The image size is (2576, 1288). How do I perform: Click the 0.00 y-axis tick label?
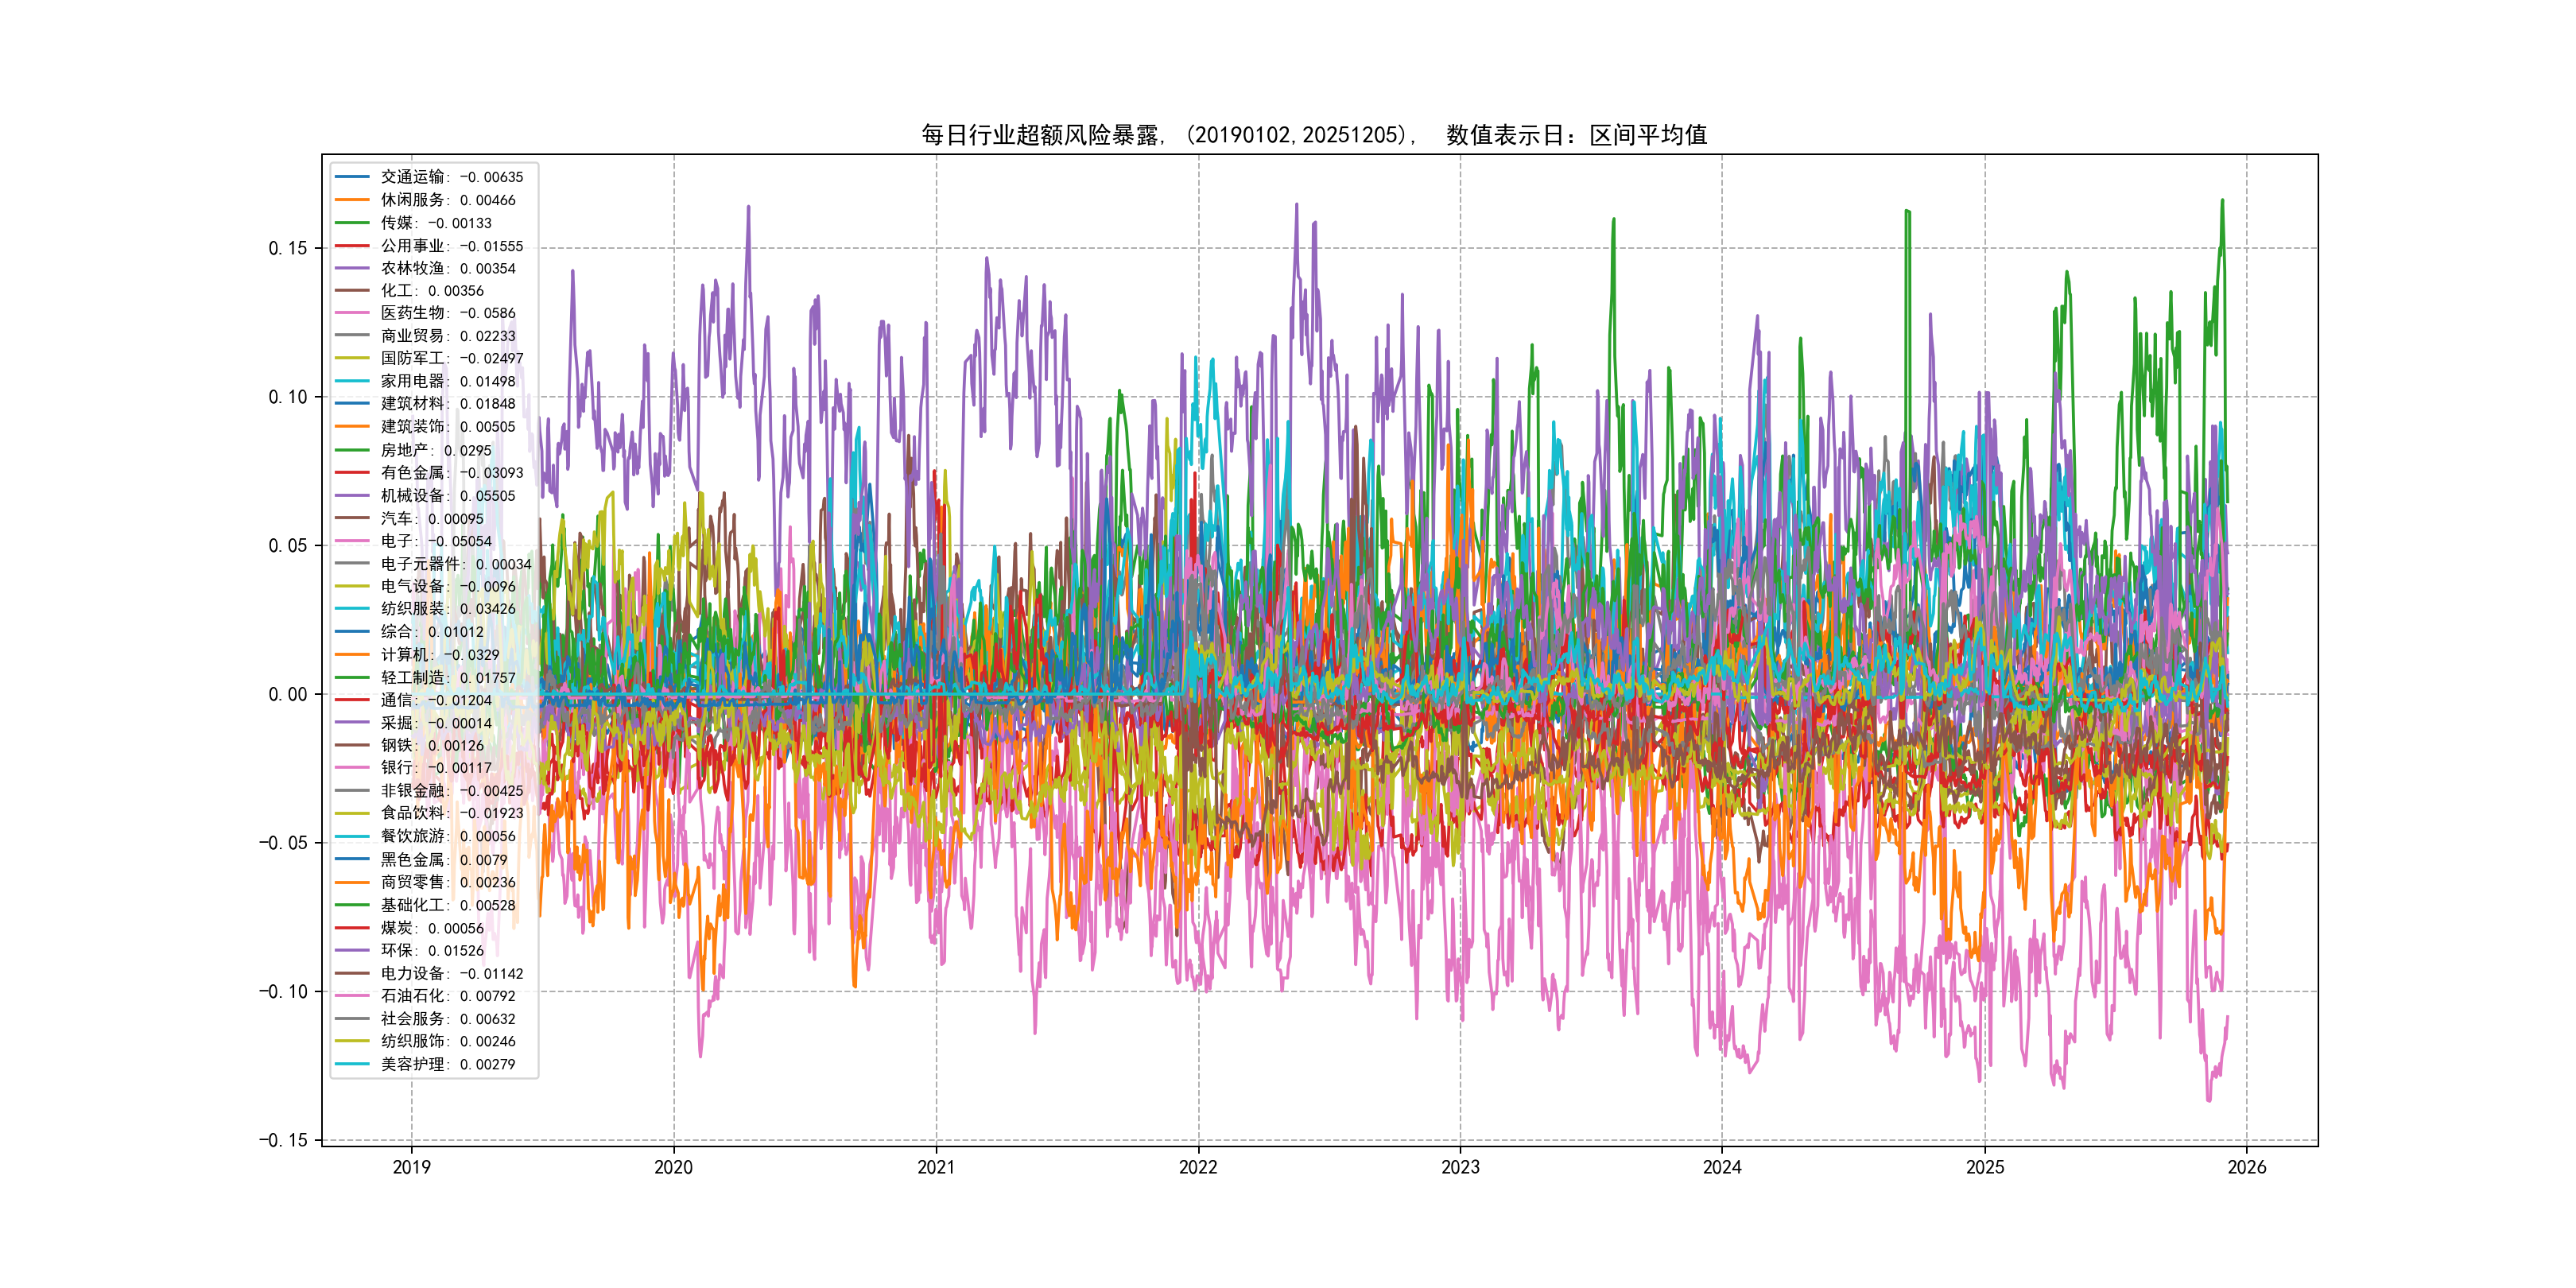pyautogui.click(x=287, y=694)
